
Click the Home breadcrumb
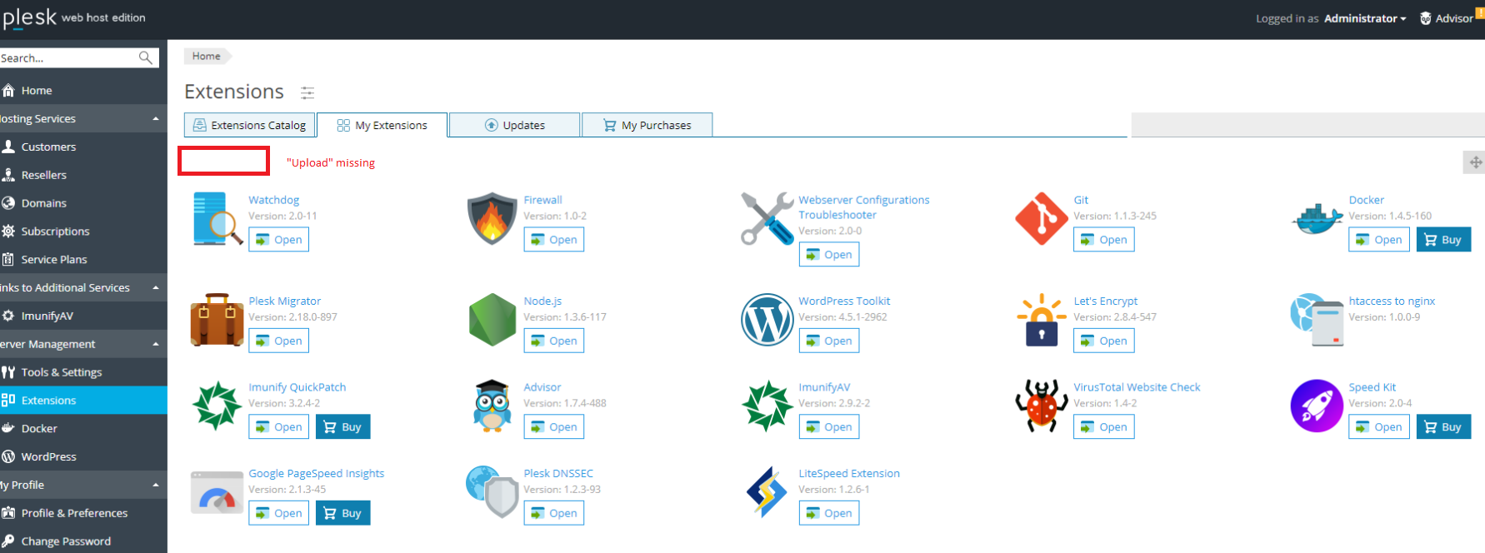coord(207,56)
